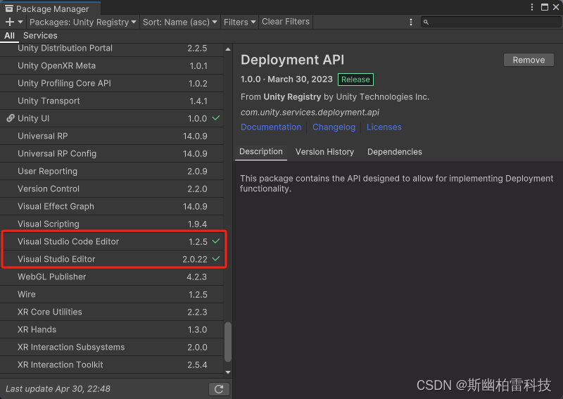Open the Packages: Unity Registry dropdown
Viewport: 563px width, 399px height.
point(82,23)
